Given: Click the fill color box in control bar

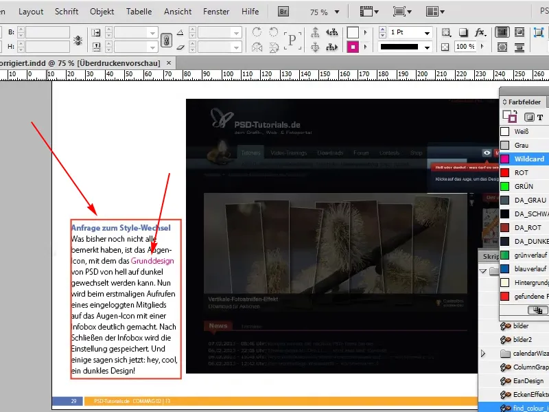Looking at the screenshot, I should click(x=353, y=32).
